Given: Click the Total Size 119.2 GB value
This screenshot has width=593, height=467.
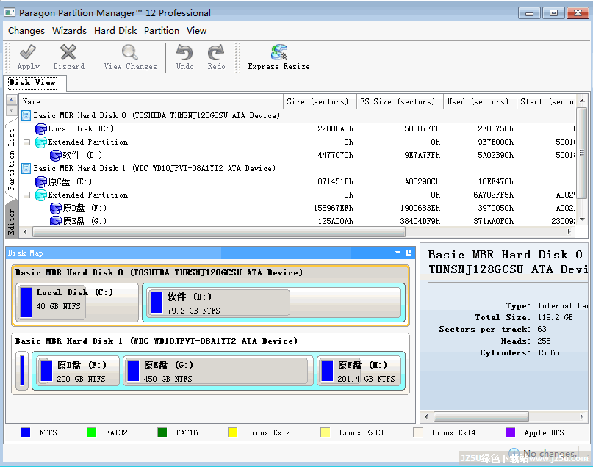Looking at the screenshot, I should pos(556,317).
